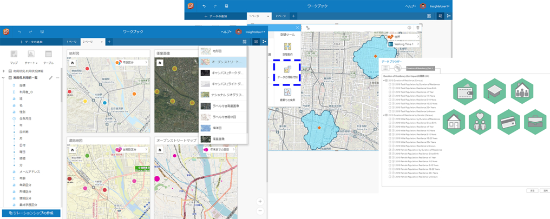Switch to the 1ページ tab in the left workbook
Screen dimensions: 550x219
[71, 42]
